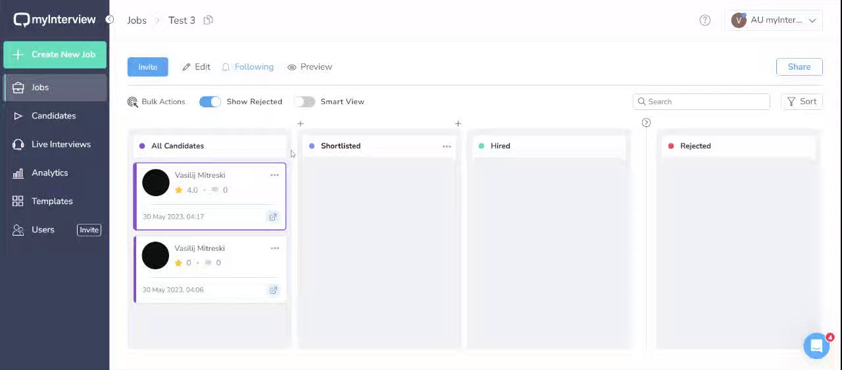
Task: Click the Share button
Action: (799, 67)
